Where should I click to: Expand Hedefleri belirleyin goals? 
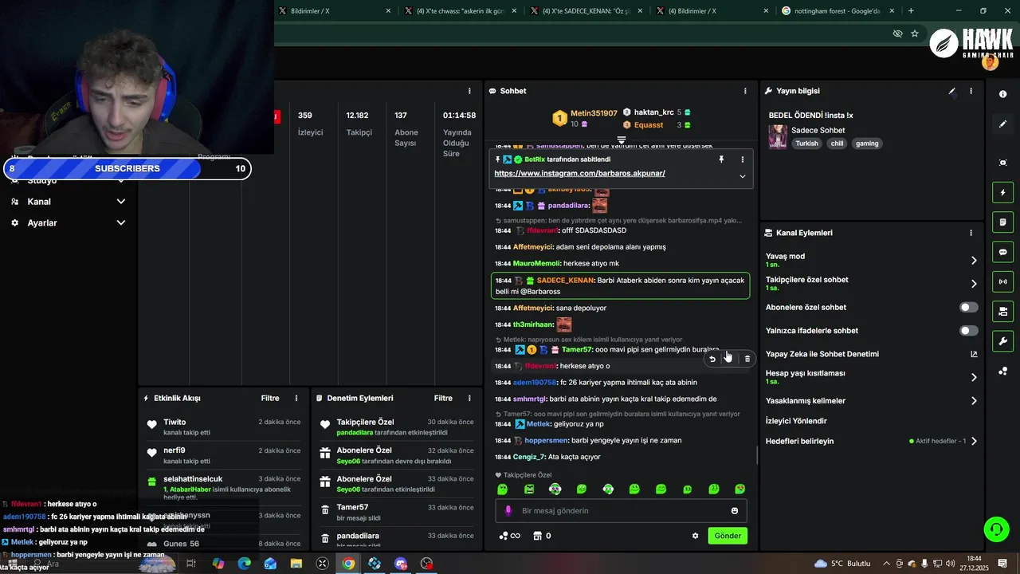point(974,441)
